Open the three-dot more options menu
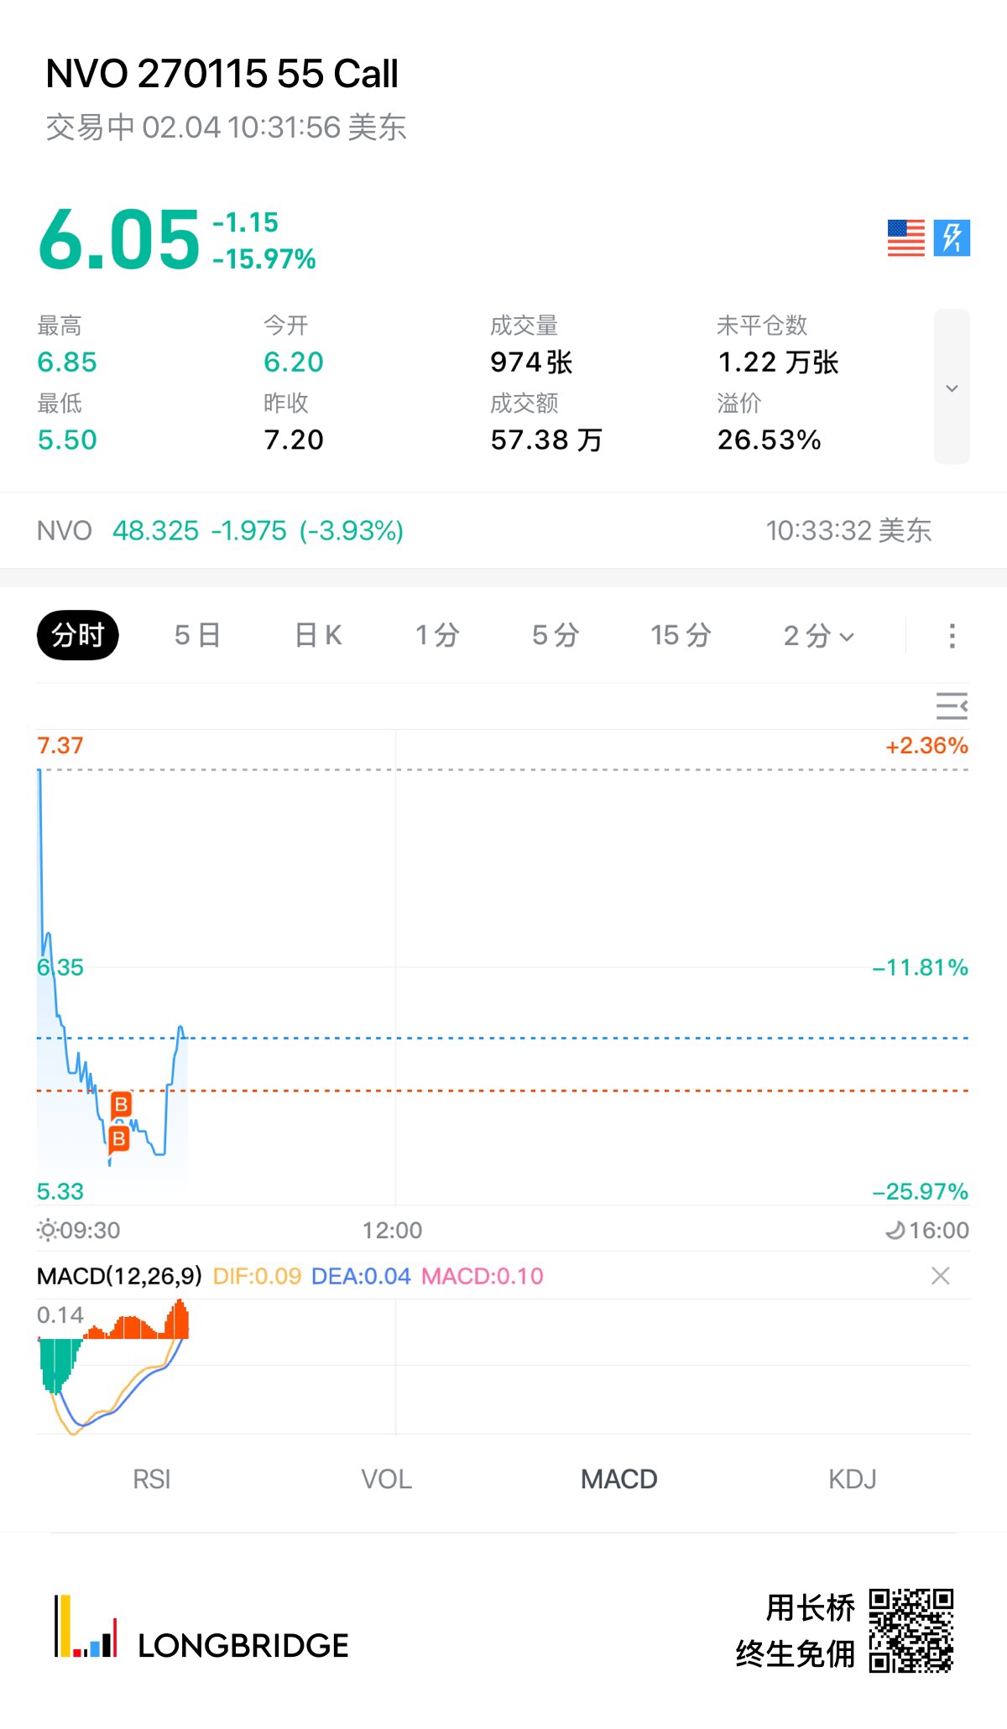Screen dimensions: 1007x1729 (x=952, y=636)
